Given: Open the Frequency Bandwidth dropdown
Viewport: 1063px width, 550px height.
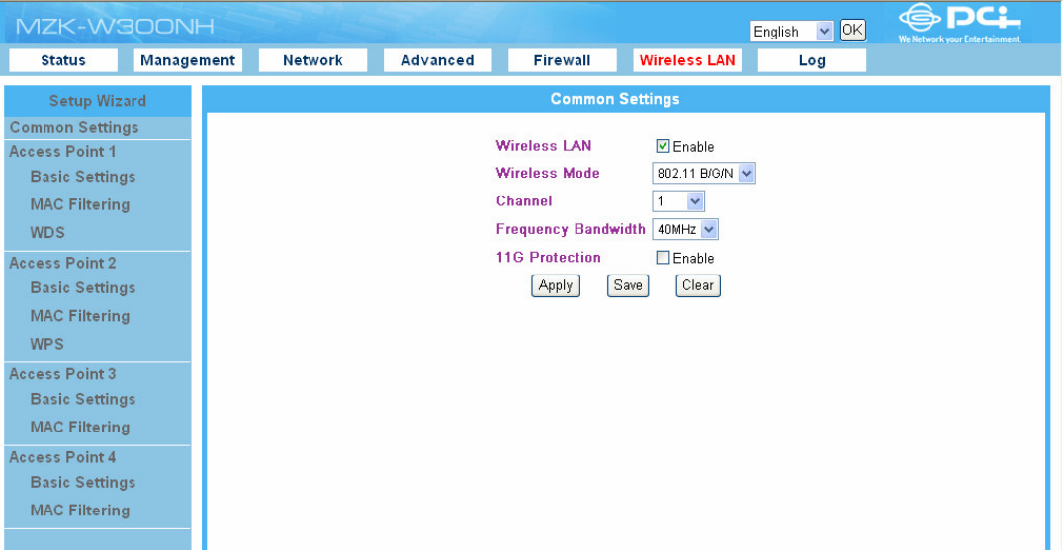Looking at the screenshot, I should pyautogui.click(x=684, y=229).
